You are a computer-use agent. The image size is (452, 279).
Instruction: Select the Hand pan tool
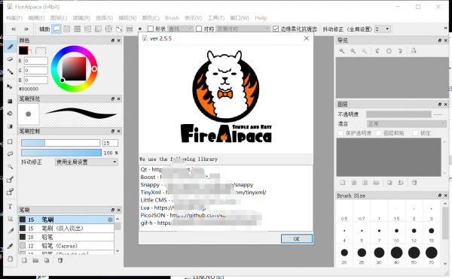coord(10,259)
